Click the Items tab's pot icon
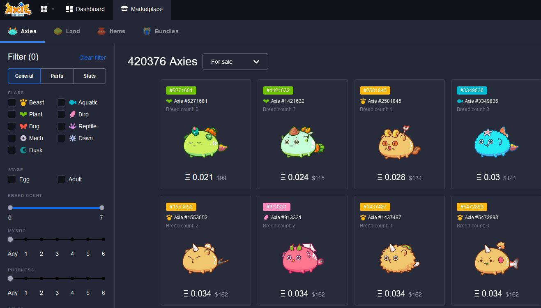 pos(101,31)
